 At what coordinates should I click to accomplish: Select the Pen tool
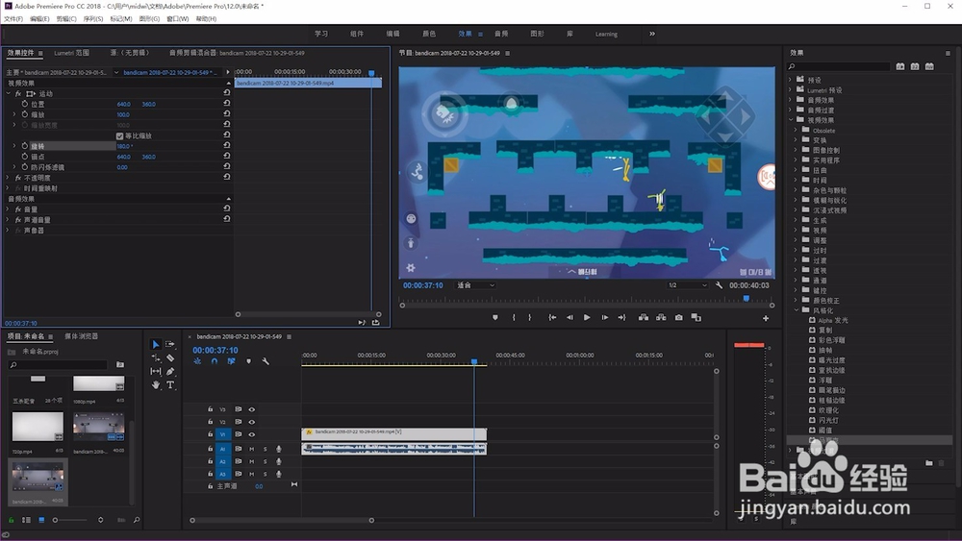click(170, 371)
